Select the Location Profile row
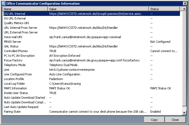Viewport: 189px width, 125px height. [91, 79]
